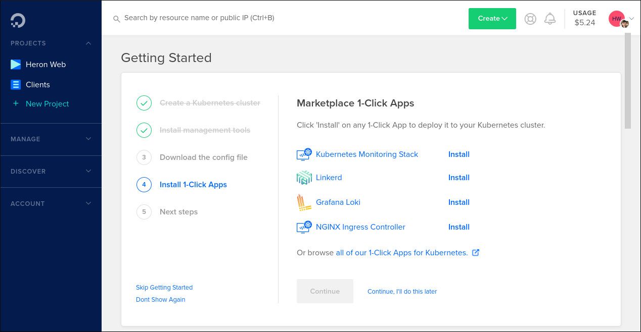Expand the MANAGE section
The width and height of the screenshot is (641, 332).
tap(51, 139)
